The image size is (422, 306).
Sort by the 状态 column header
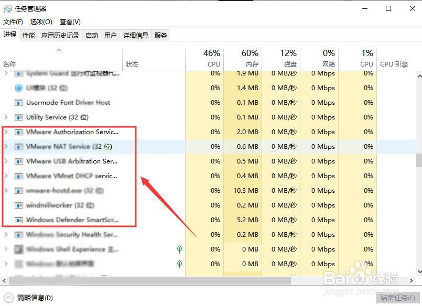pos(154,59)
